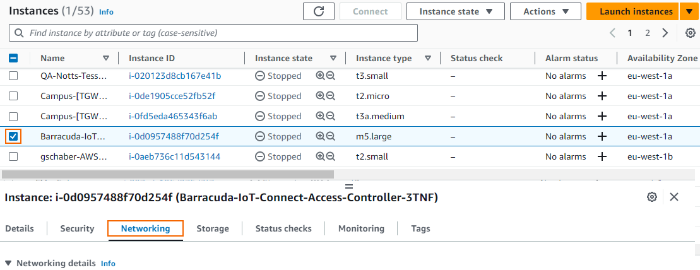700x270 pixels.
Task: Close the instance details panel
Action: click(674, 197)
